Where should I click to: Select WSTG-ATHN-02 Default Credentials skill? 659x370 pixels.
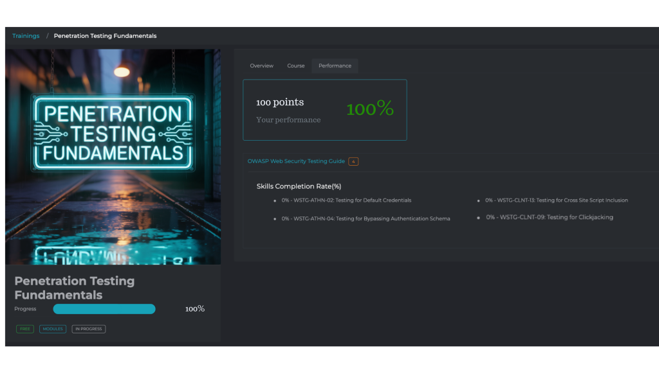[x=346, y=200]
